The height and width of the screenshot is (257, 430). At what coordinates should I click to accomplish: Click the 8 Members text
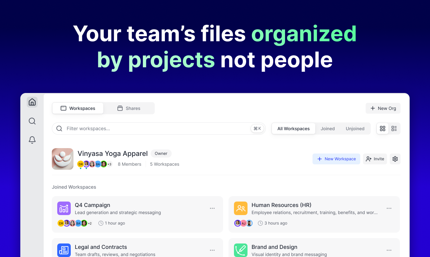[129, 164]
